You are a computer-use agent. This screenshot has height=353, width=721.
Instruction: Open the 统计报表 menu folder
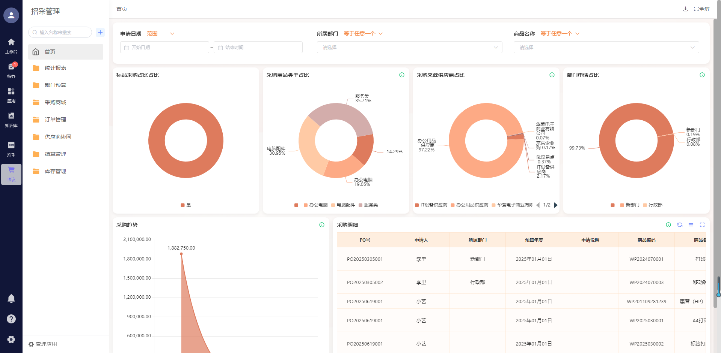(55, 68)
